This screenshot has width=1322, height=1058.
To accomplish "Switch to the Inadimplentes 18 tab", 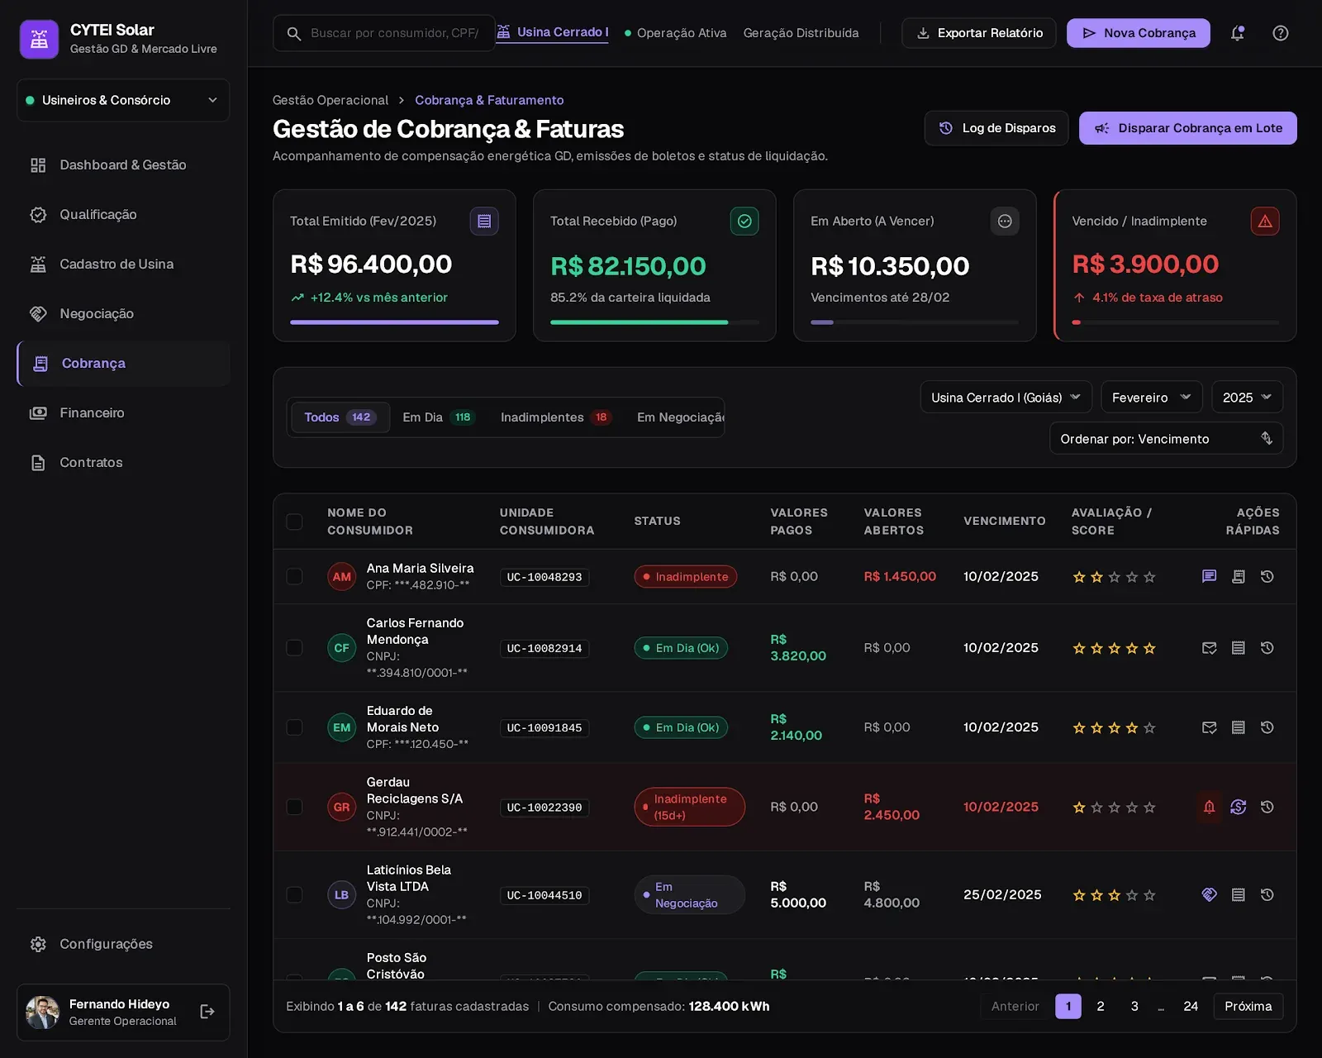I will 556,417.
